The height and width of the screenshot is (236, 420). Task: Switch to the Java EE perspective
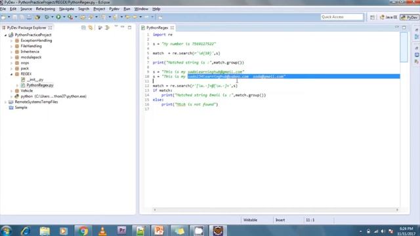point(388,17)
